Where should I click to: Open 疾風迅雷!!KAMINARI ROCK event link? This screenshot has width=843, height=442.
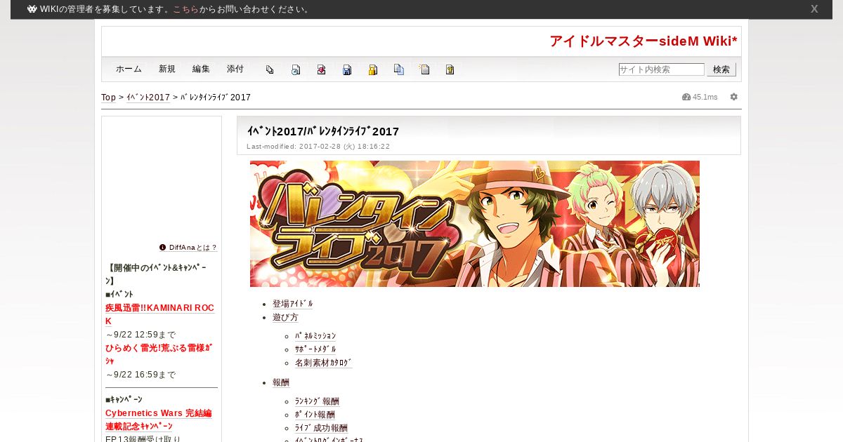click(x=160, y=314)
